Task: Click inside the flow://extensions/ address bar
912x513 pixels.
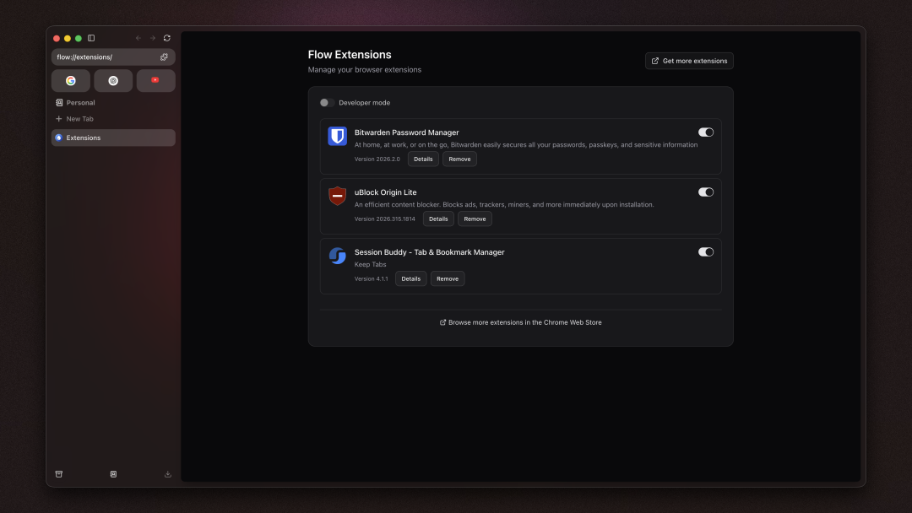Action: (x=101, y=57)
